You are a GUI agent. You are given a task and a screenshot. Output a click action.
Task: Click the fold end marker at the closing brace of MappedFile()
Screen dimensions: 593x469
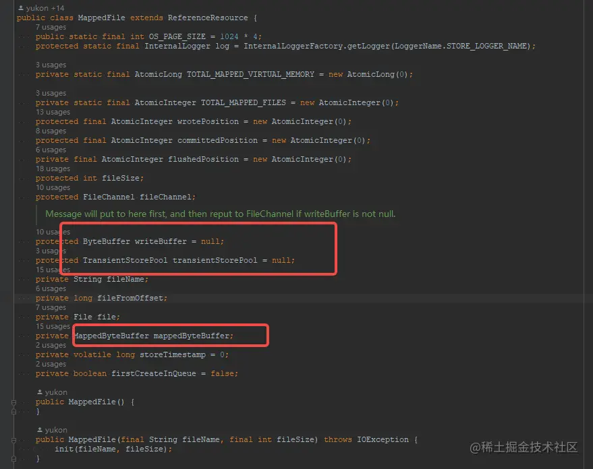pos(13,412)
